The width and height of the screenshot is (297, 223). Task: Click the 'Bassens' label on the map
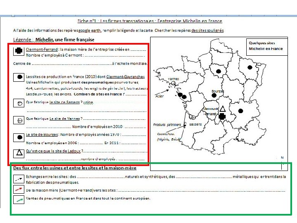(x=195, y=124)
